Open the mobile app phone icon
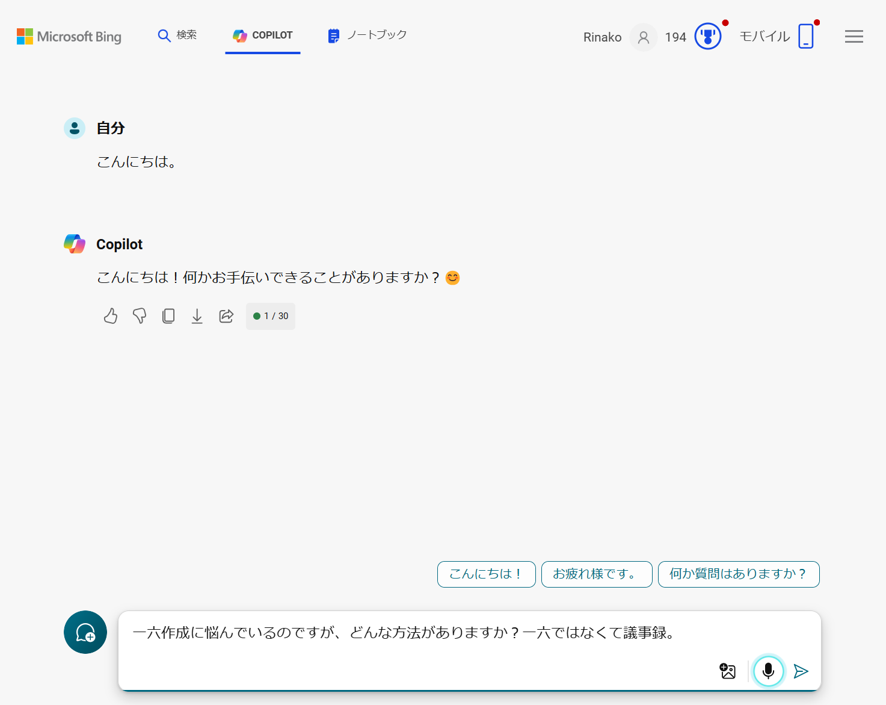This screenshot has height=705, width=886. 806,36
